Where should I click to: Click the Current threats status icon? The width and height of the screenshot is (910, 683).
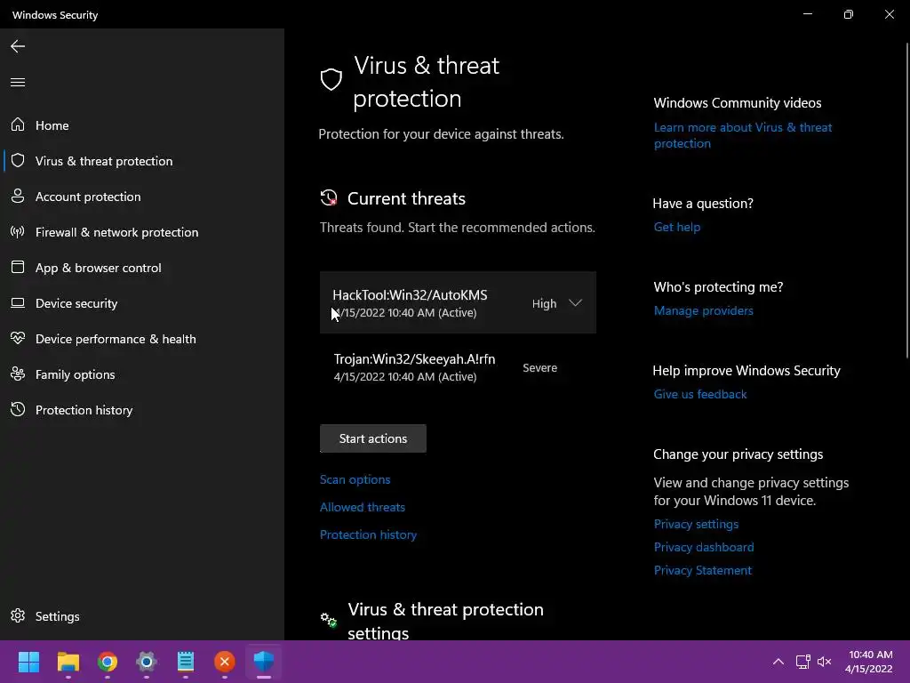point(329,198)
